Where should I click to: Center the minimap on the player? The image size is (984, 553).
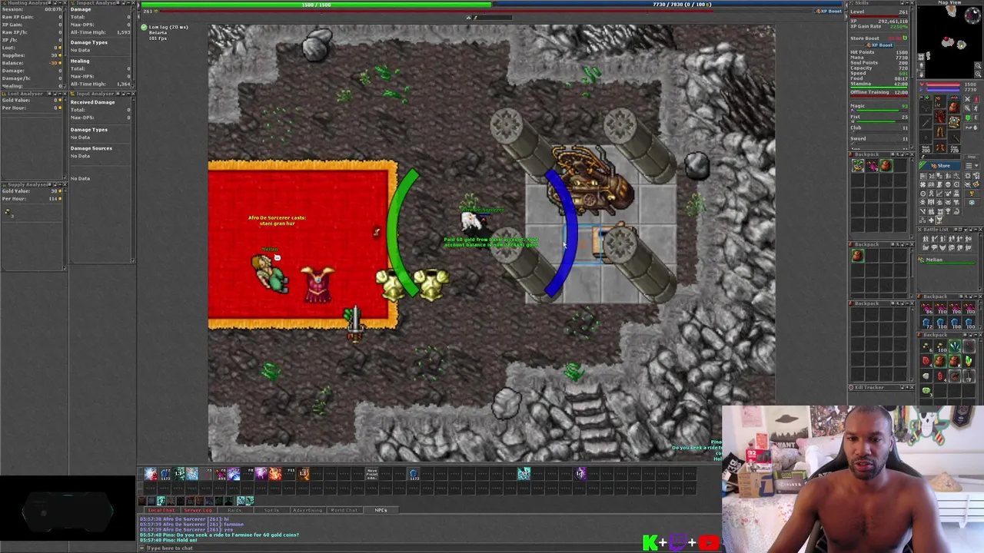921,57
